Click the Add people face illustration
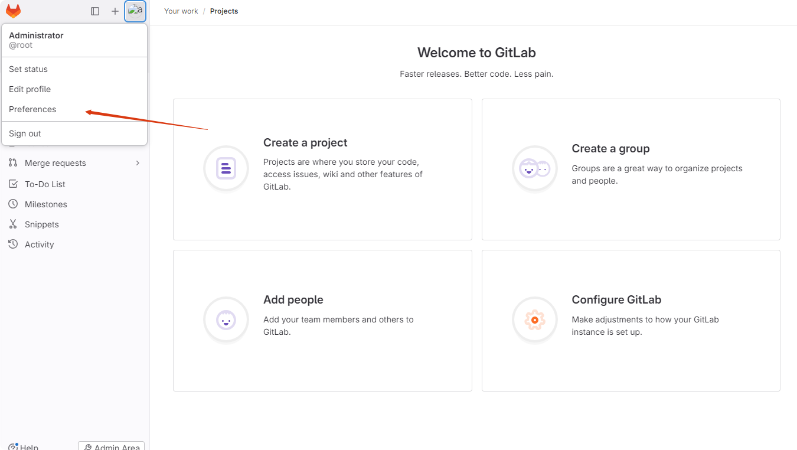 pyautogui.click(x=226, y=320)
